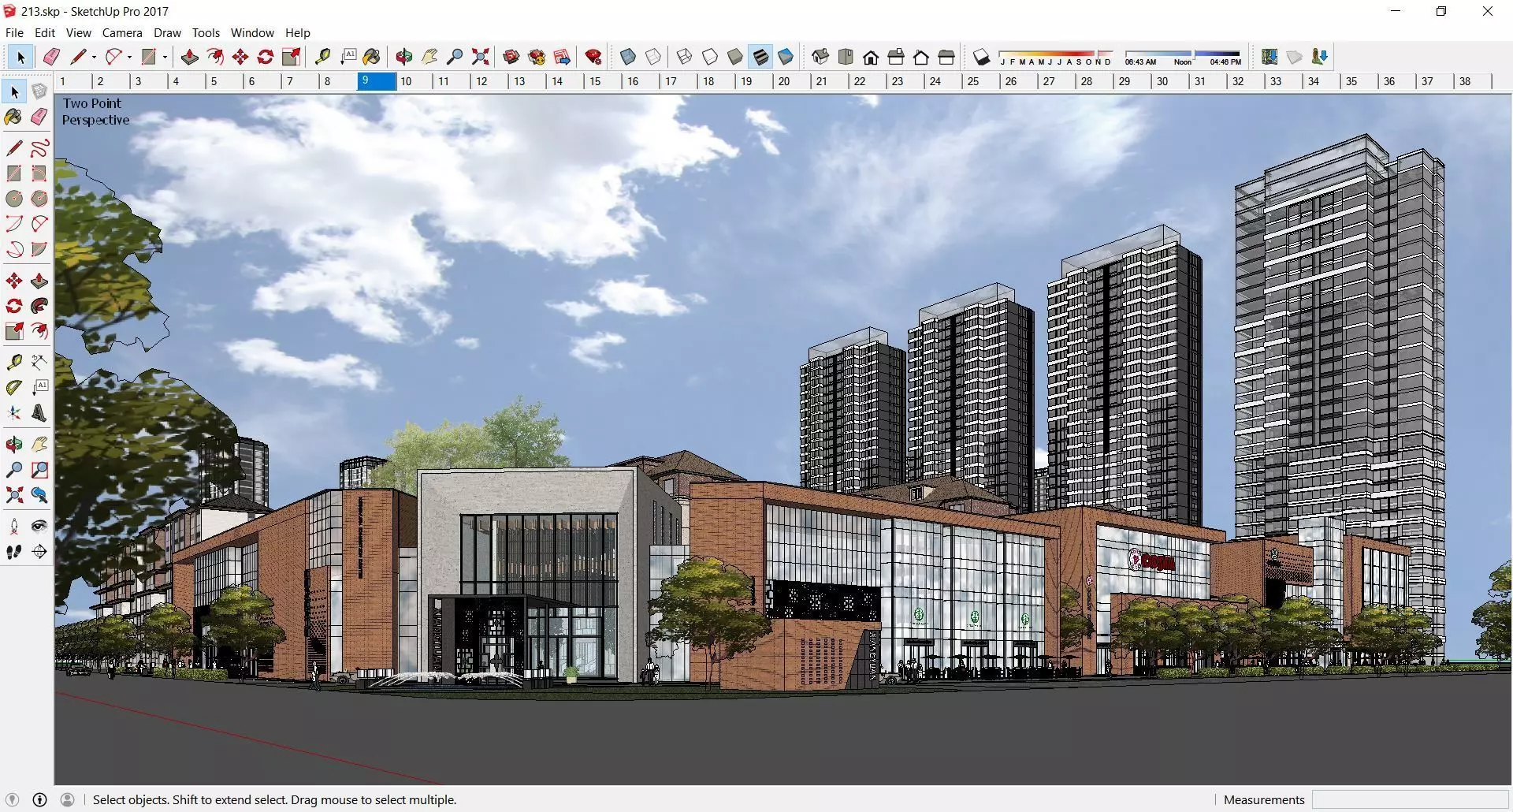Select Right view in views toolbar
The height and width of the screenshot is (812, 1513).
(x=896, y=57)
